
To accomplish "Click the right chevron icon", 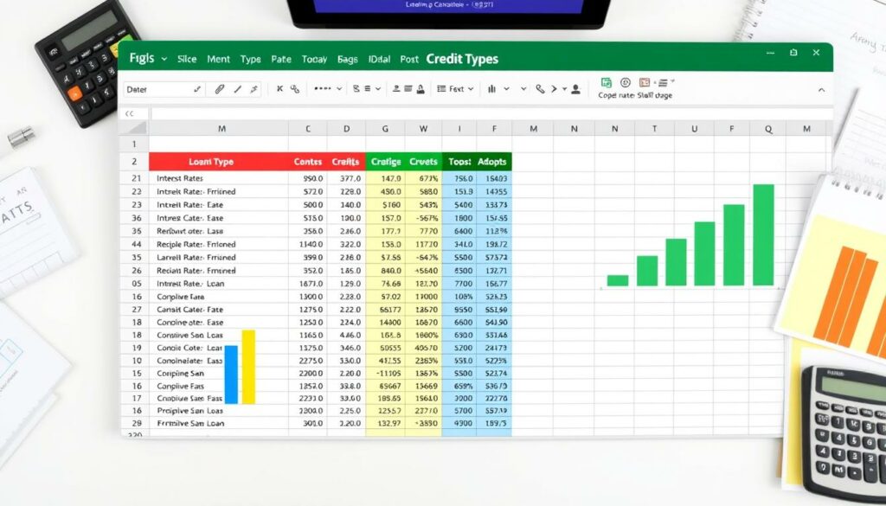I will coord(555,89).
